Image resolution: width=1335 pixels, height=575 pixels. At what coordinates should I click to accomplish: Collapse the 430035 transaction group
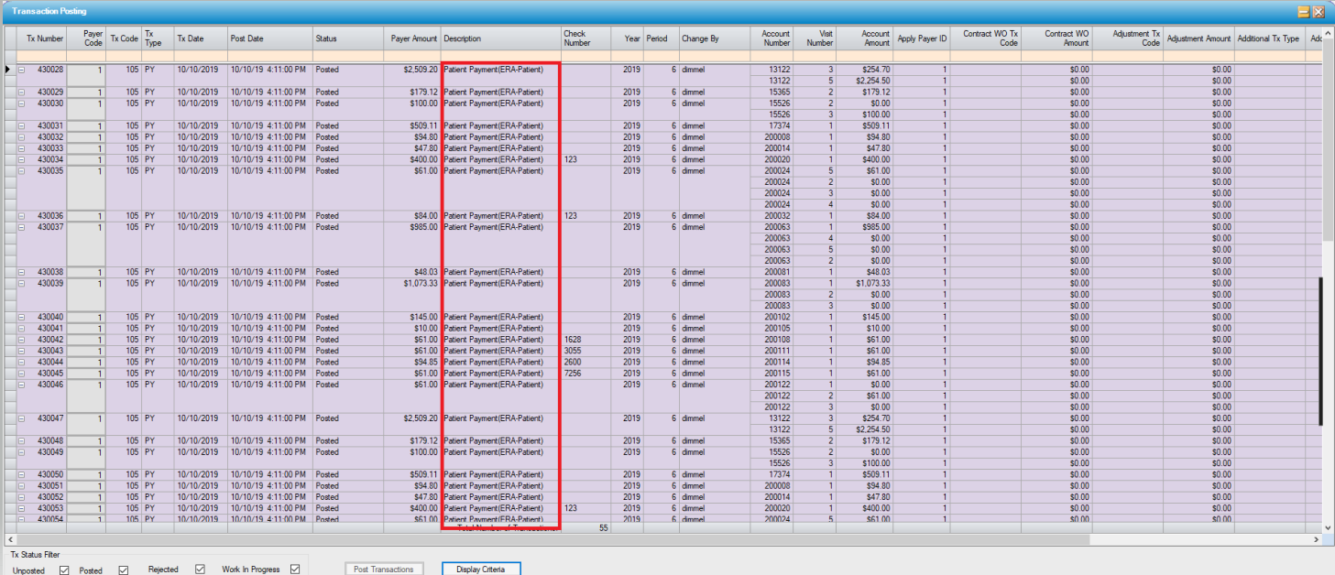(21, 170)
